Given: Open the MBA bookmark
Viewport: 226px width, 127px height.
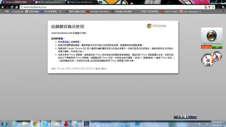Looking at the screenshot, I should point(123,12).
